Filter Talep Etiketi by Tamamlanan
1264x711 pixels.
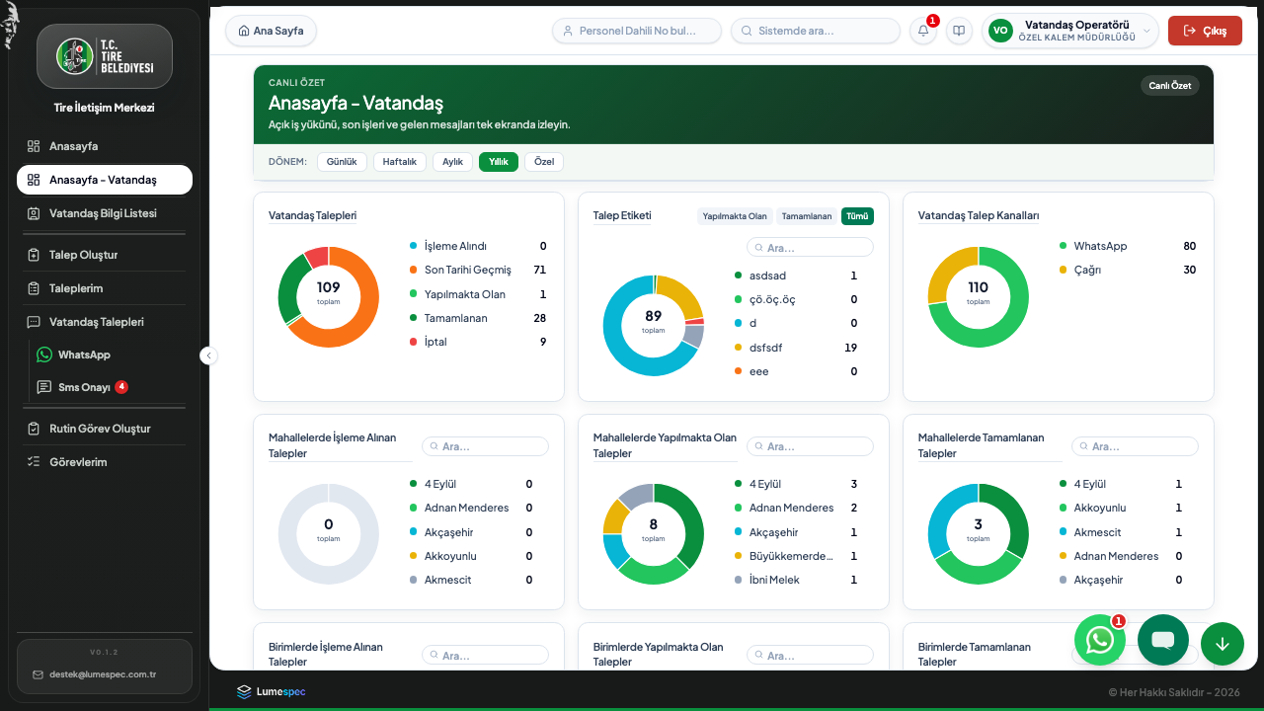807,216
